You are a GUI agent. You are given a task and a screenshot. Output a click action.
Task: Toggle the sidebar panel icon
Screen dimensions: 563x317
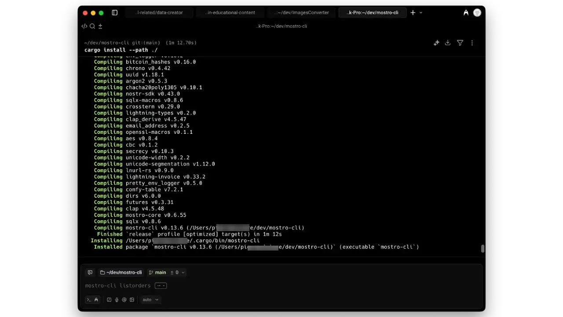(x=115, y=13)
